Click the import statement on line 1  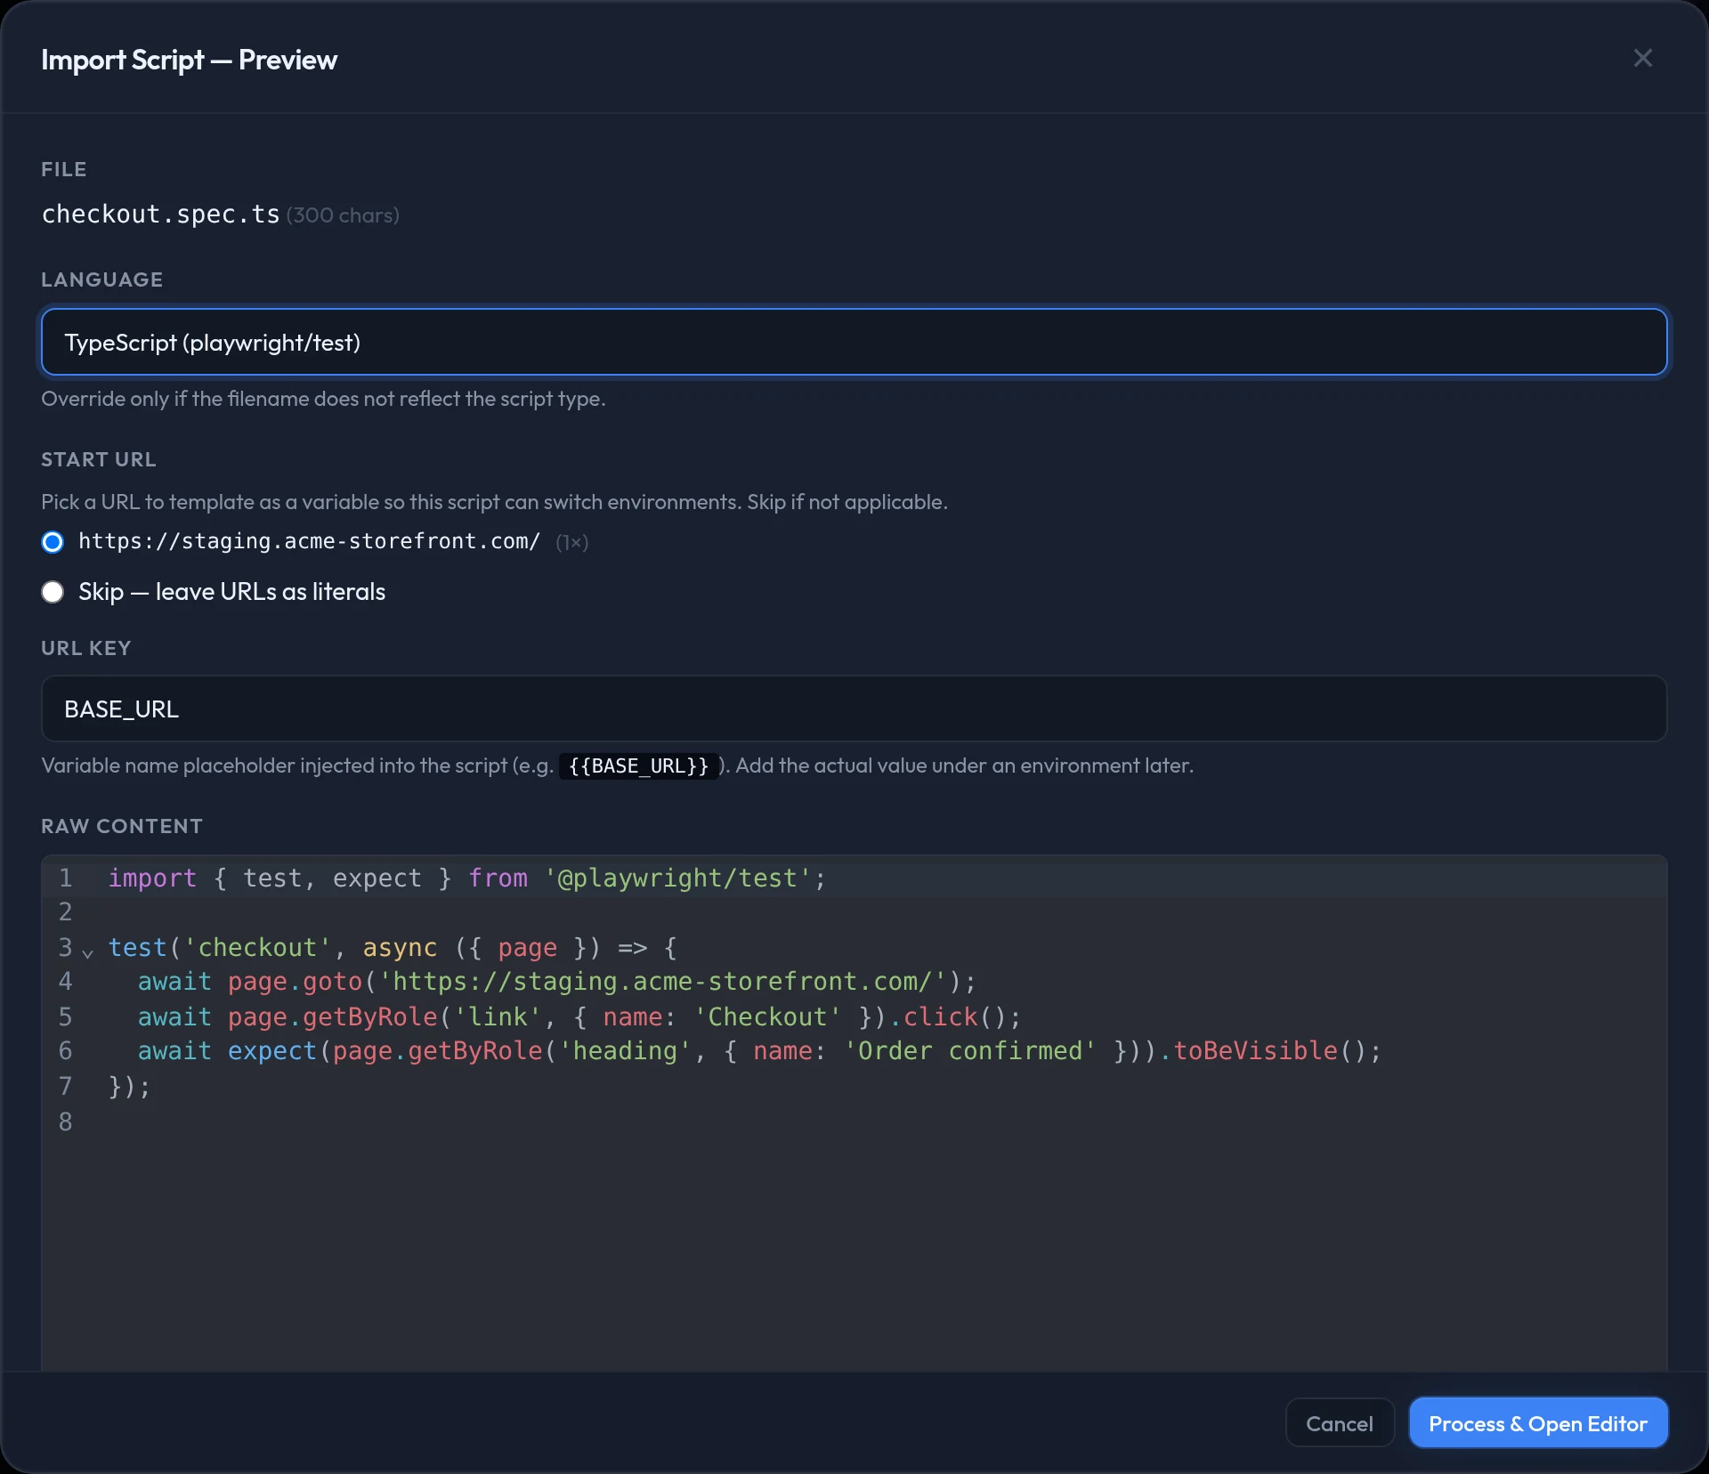[x=467, y=879]
